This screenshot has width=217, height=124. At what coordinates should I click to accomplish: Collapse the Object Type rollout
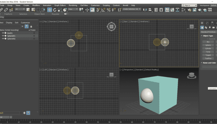point(208,36)
